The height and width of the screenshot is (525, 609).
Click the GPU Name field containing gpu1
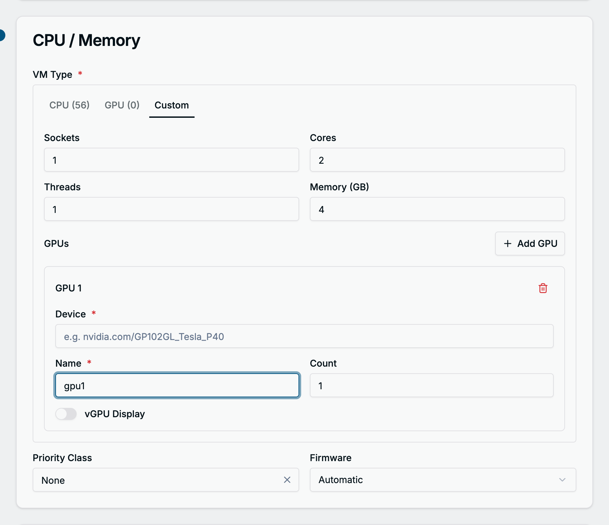[177, 385]
